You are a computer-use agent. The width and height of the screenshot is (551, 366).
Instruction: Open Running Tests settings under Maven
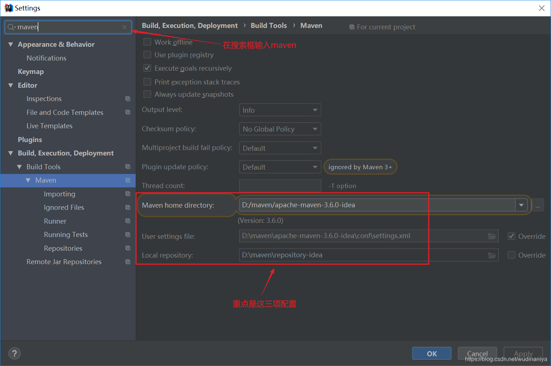coord(66,235)
